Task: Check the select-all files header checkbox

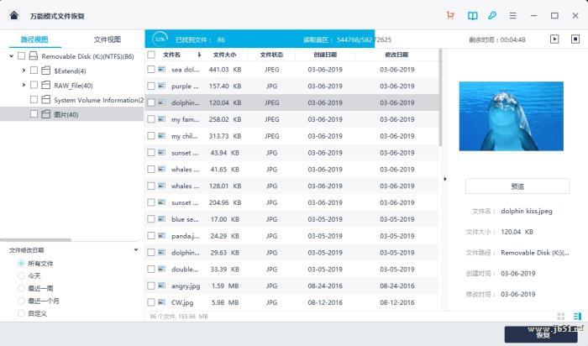Action: (151, 55)
